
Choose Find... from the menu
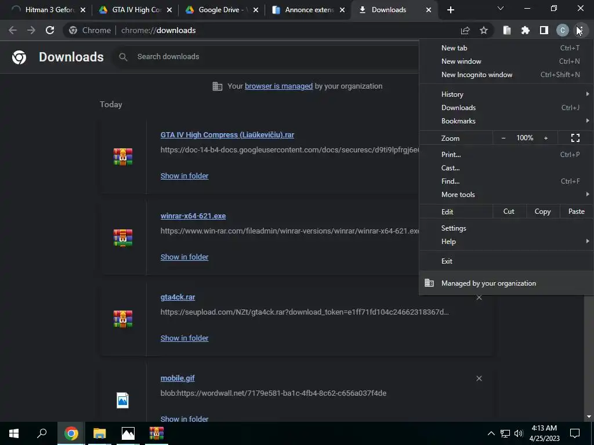coord(506,181)
